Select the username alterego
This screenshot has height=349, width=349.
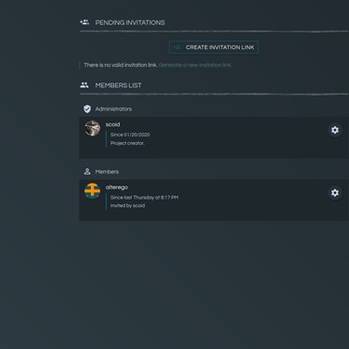coord(117,187)
